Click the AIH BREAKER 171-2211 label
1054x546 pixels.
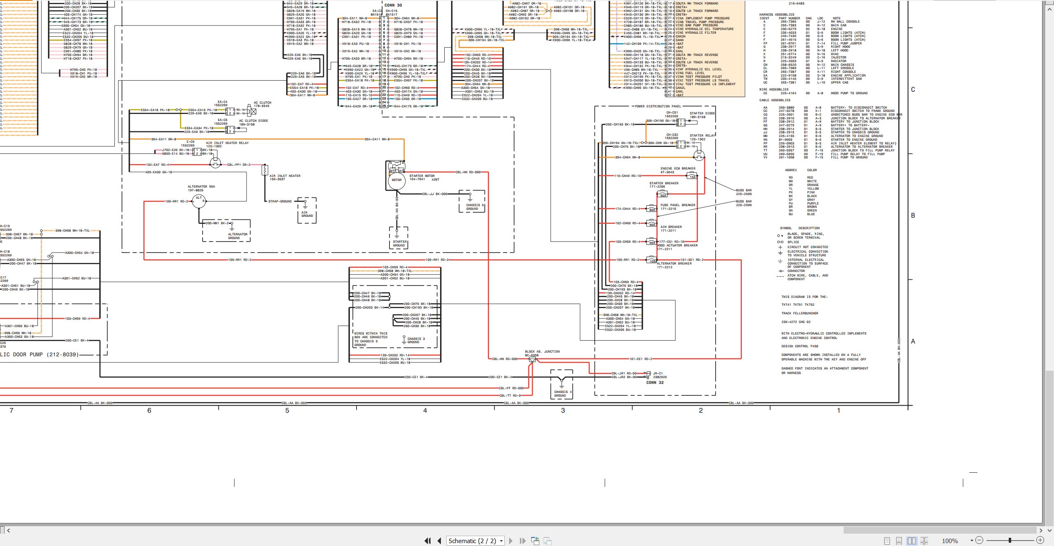click(671, 229)
